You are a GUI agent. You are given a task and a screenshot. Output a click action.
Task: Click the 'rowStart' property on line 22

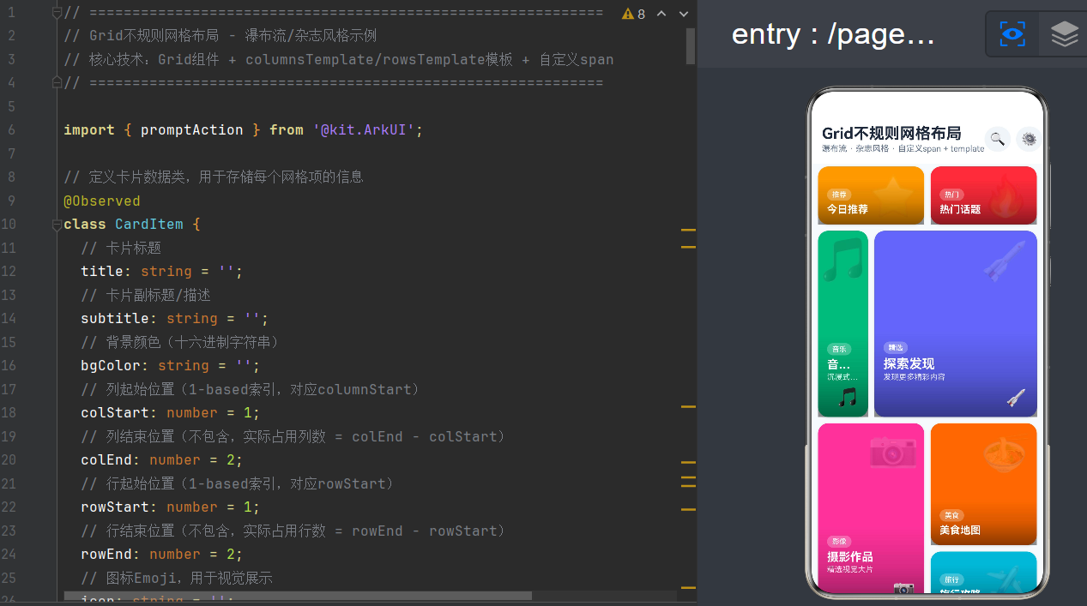115,507
